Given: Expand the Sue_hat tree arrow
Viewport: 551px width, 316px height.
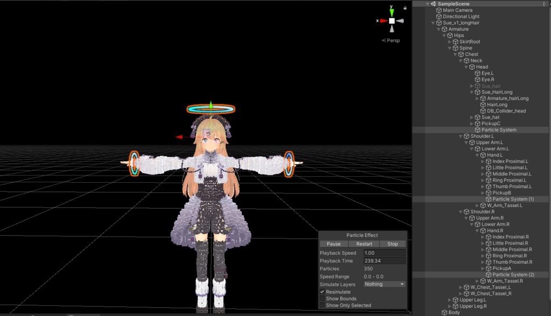Looking at the screenshot, I should tap(471, 117).
